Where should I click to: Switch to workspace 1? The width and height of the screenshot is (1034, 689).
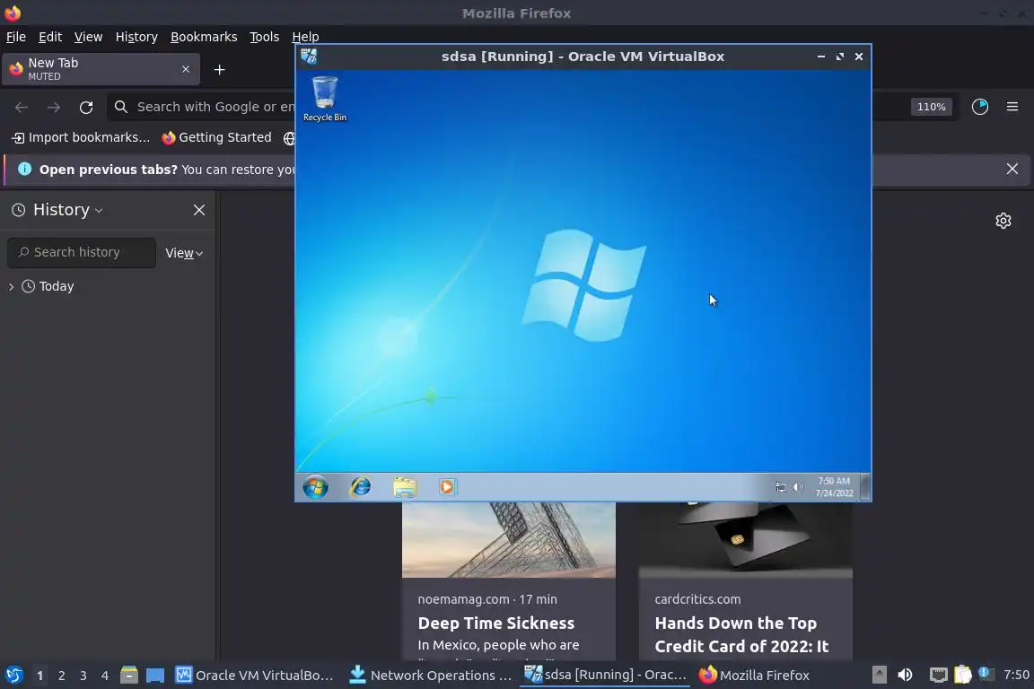click(x=39, y=676)
